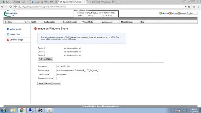The width and height of the screenshot is (201, 113).
Task: Click the Path to image input field
Action: (x=77, y=70)
